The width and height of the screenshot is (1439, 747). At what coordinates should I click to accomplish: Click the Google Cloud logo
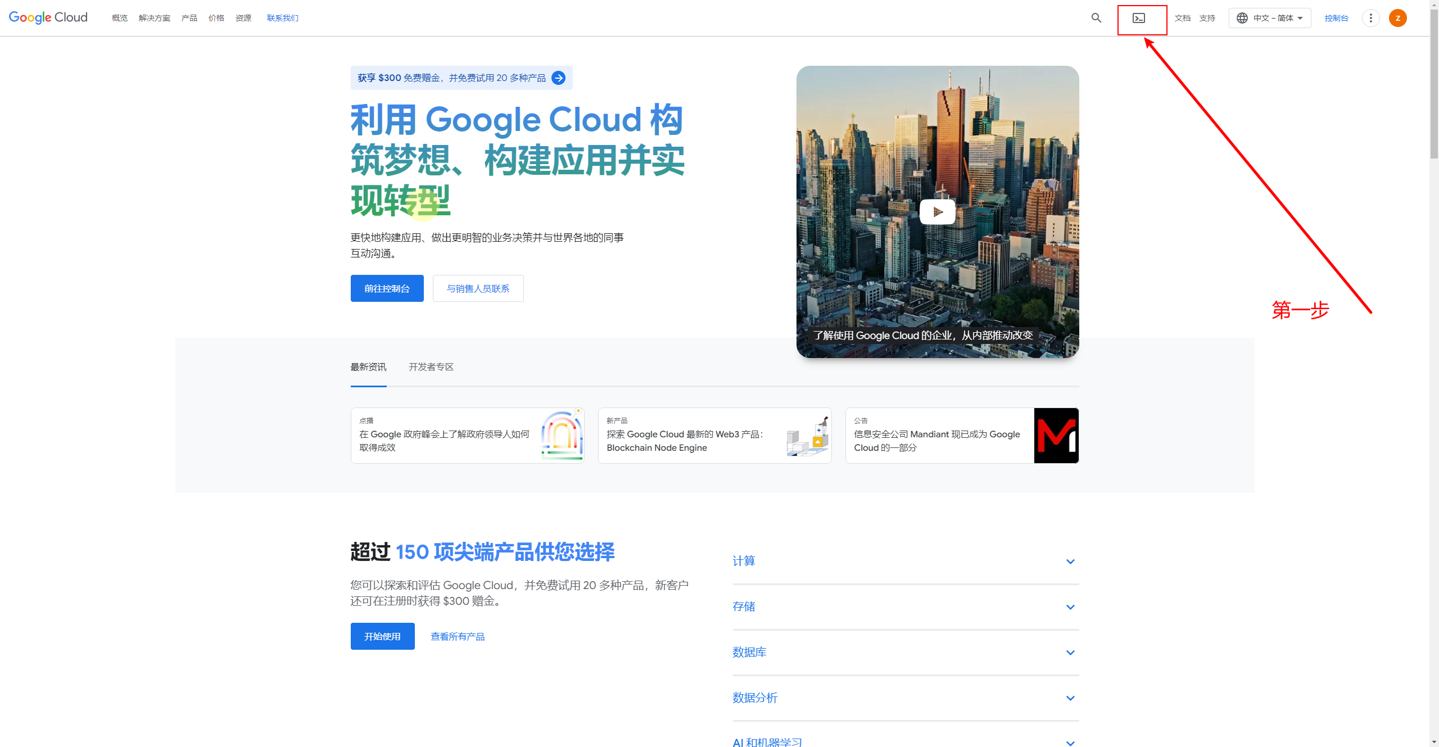(48, 17)
